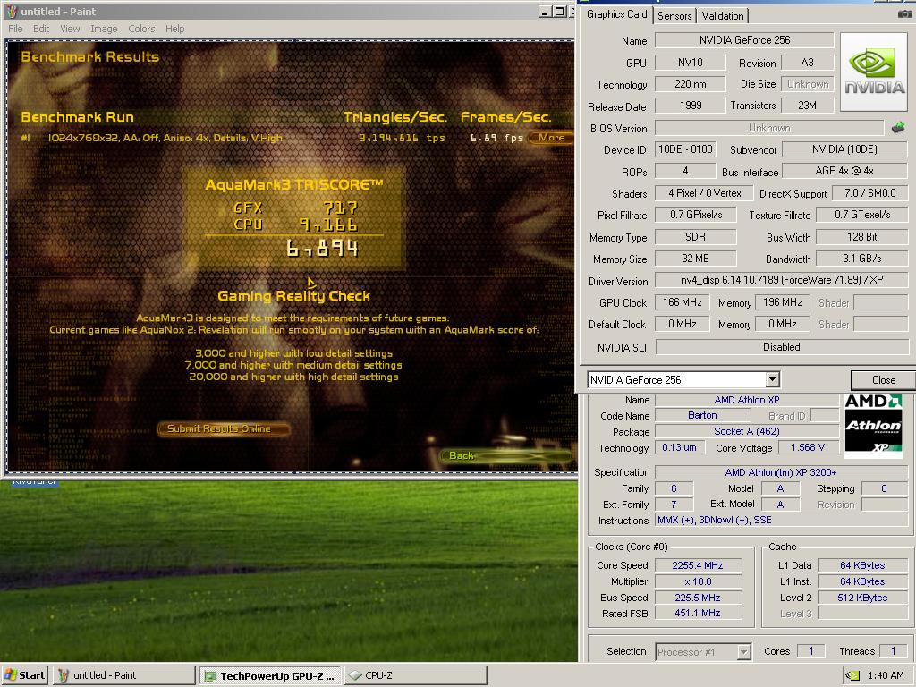Open the View menu in Paint

(x=70, y=29)
